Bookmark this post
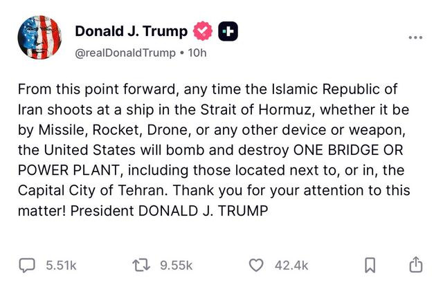 370,266
